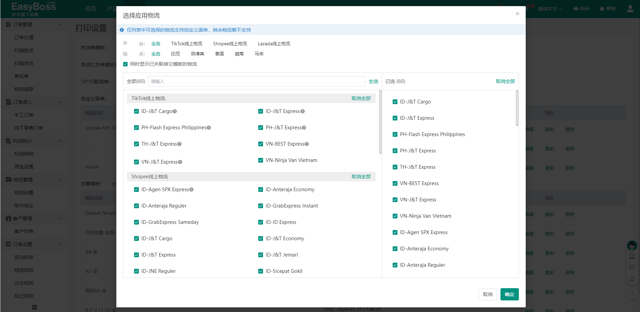Viewport: 640px width, 312px height.
Task: Click help icon next to VN-BEST Express
Action: [307, 144]
